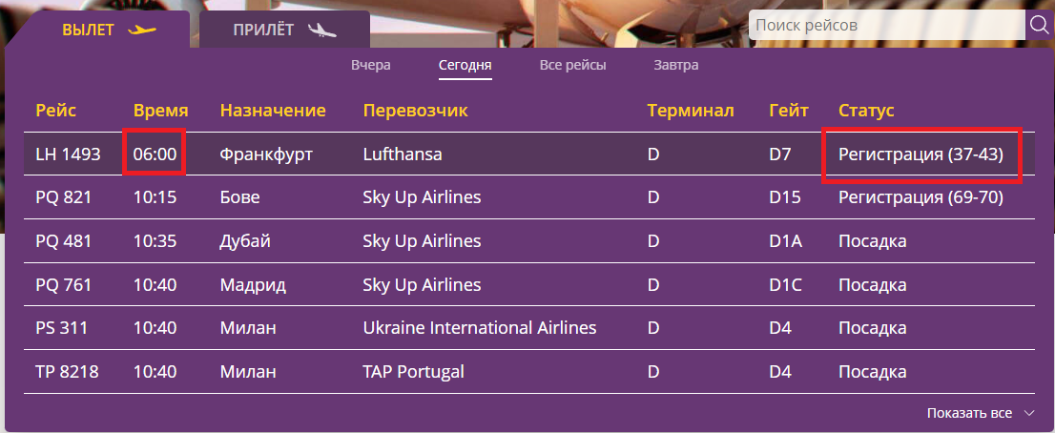Show flights for Вчера
The image size is (1055, 433).
point(371,66)
